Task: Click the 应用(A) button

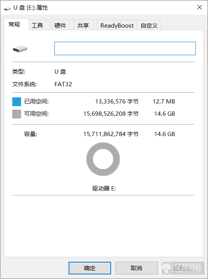Action: [x=183, y=268]
